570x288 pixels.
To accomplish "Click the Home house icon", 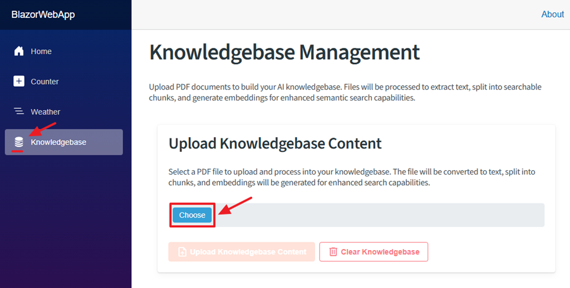I will click(18, 51).
